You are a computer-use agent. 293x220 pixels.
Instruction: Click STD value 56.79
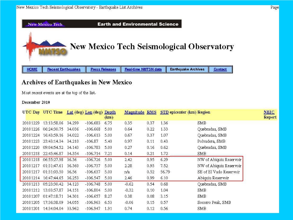(x=165, y=172)
